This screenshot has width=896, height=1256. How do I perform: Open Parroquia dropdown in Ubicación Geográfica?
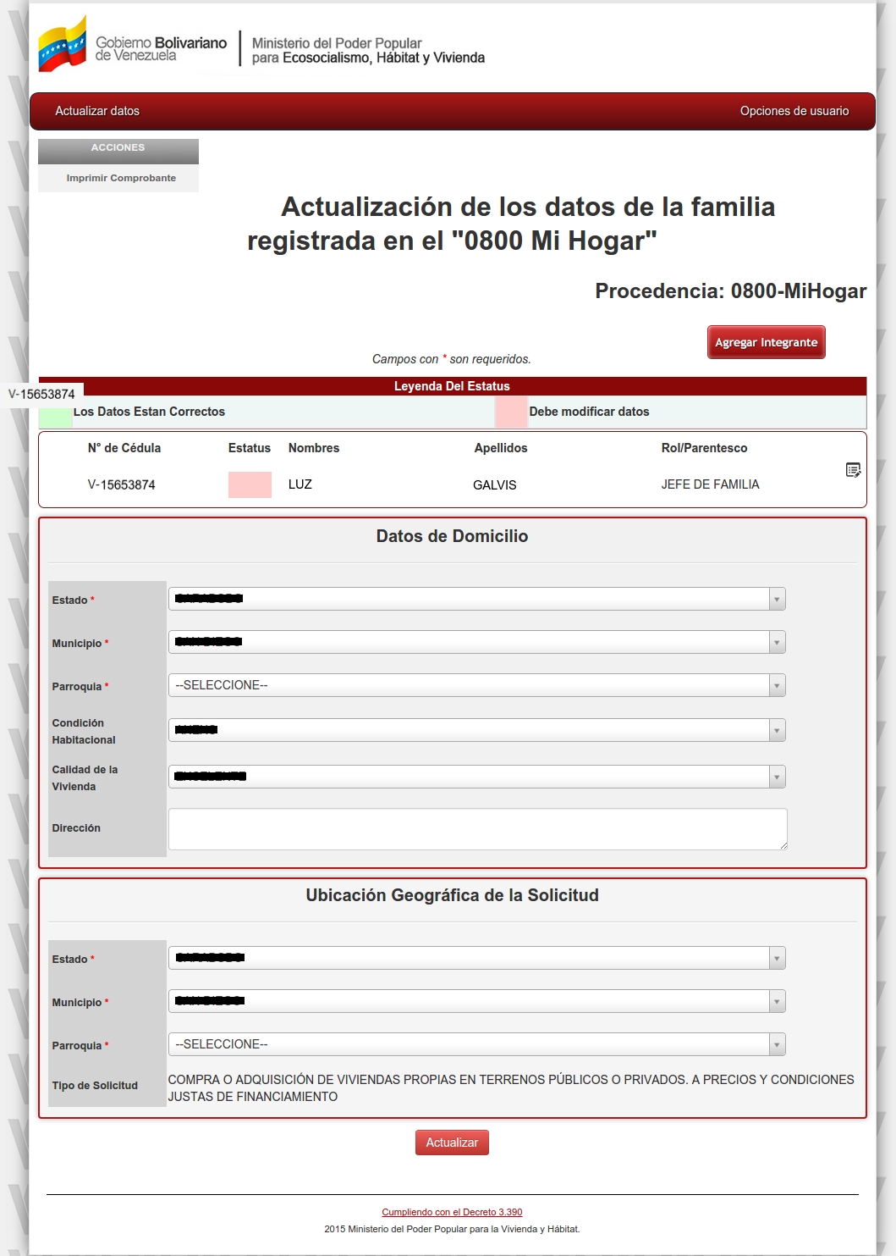(477, 1044)
